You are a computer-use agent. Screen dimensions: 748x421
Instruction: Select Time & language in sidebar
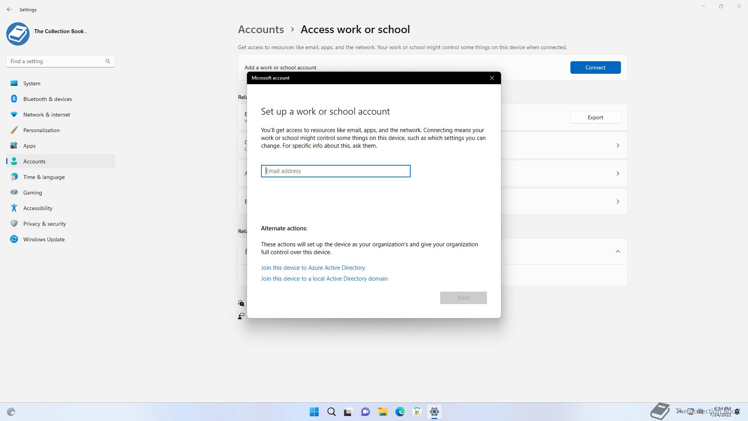[44, 177]
